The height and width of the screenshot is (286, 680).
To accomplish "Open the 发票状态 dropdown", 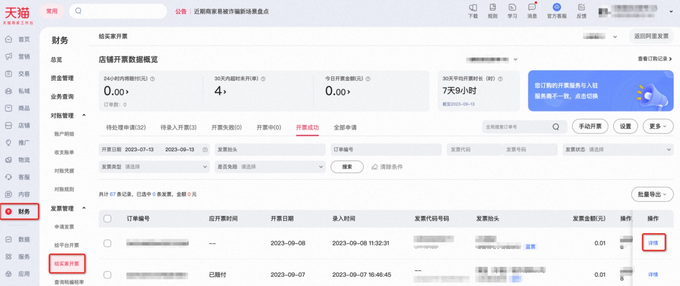I will (x=617, y=150).
